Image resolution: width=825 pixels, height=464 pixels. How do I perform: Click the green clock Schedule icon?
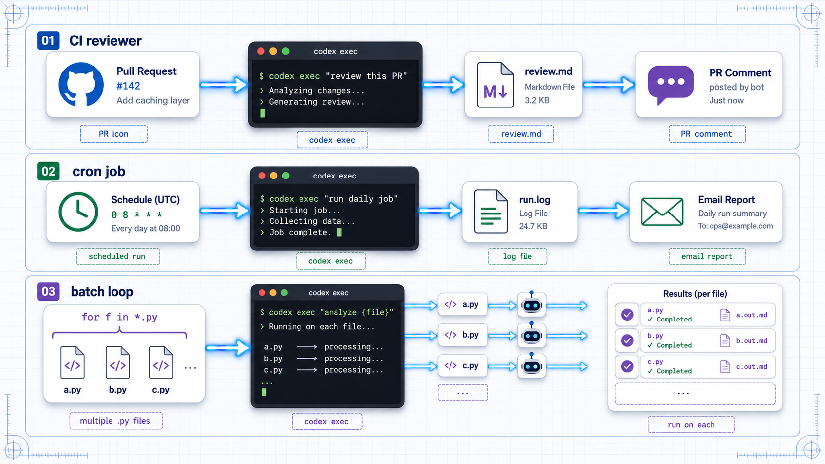click(78, 212)
